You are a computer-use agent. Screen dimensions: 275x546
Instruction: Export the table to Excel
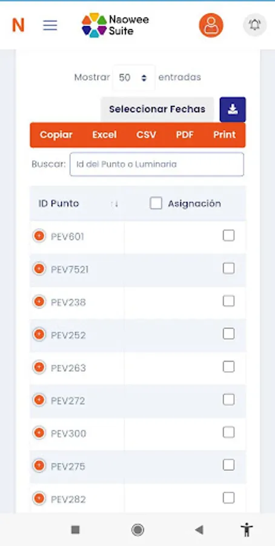tap(104, 135)
